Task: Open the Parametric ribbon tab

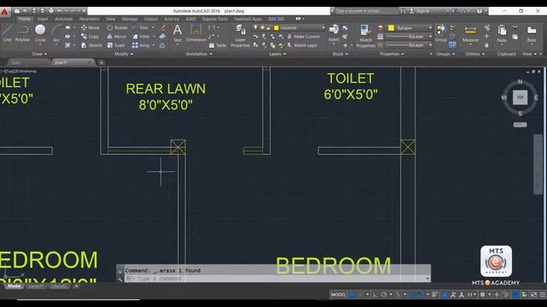Action: click(x=89, y=19)
